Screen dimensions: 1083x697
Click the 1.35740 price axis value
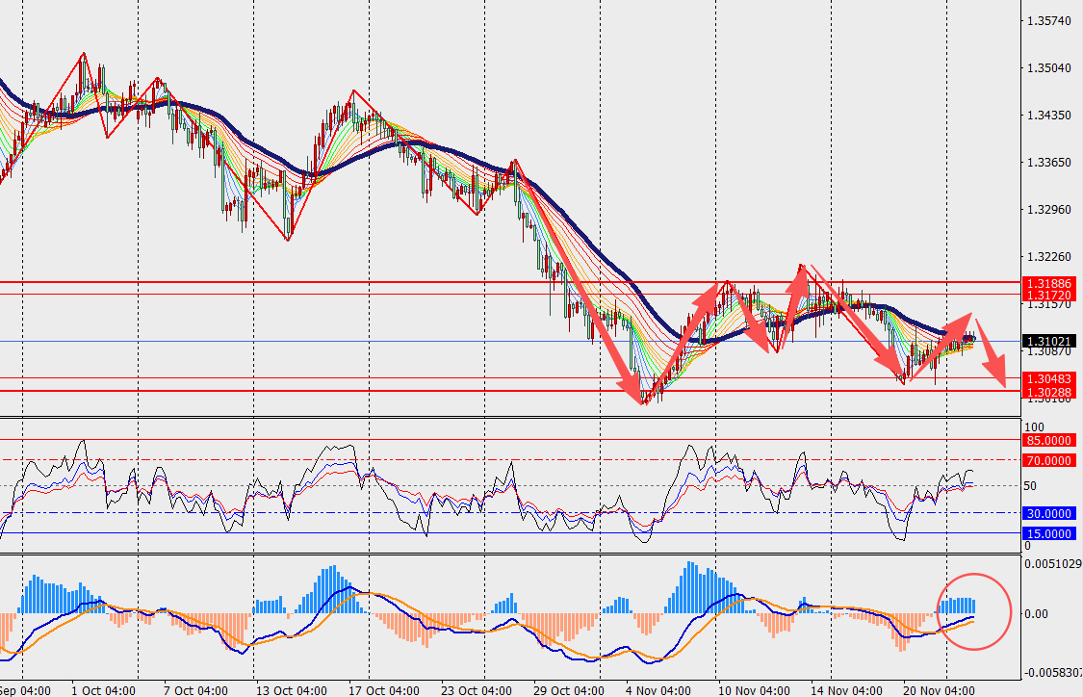pyautogui.click(x=1049, y=21)
